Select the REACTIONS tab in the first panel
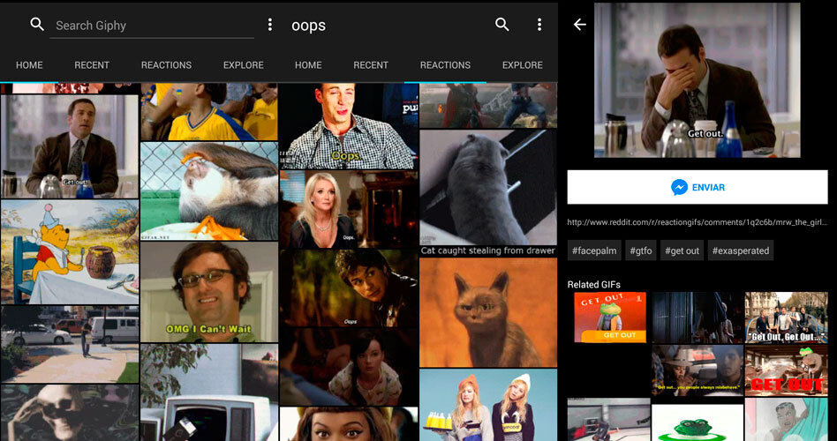The width and height of the screenshot is (837, 441). click(x=166, y=65)
